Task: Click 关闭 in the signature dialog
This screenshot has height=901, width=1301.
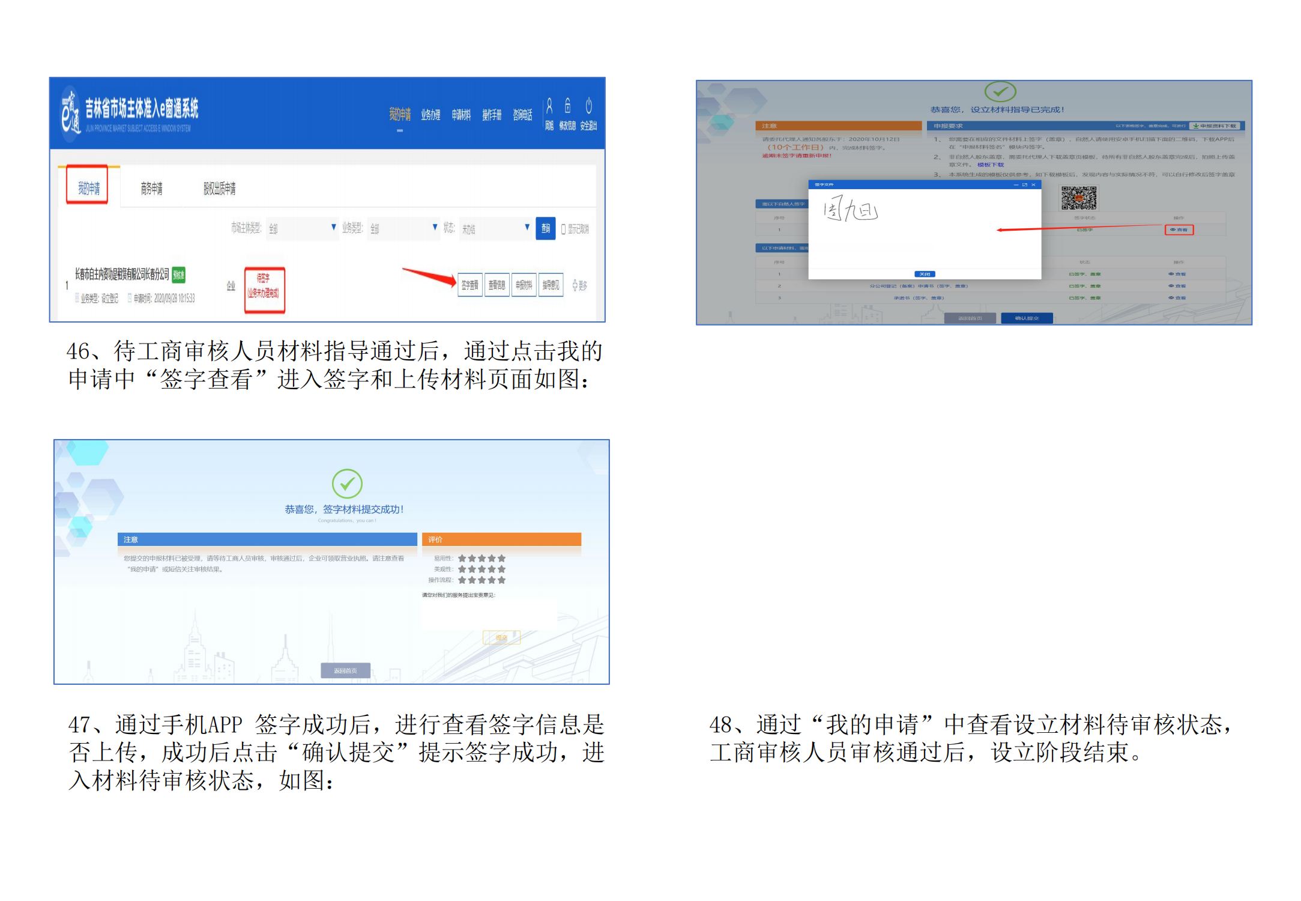Action: (x=925, y=274)
